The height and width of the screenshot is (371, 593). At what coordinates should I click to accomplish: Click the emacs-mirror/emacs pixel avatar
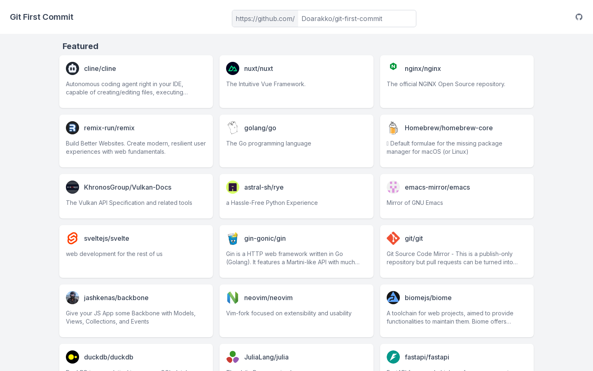pyautogui.click(x=393, y=187)
